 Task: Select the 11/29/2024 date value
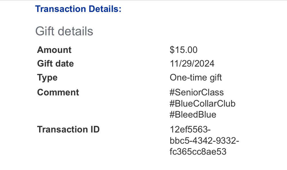[x=192, y=64]
